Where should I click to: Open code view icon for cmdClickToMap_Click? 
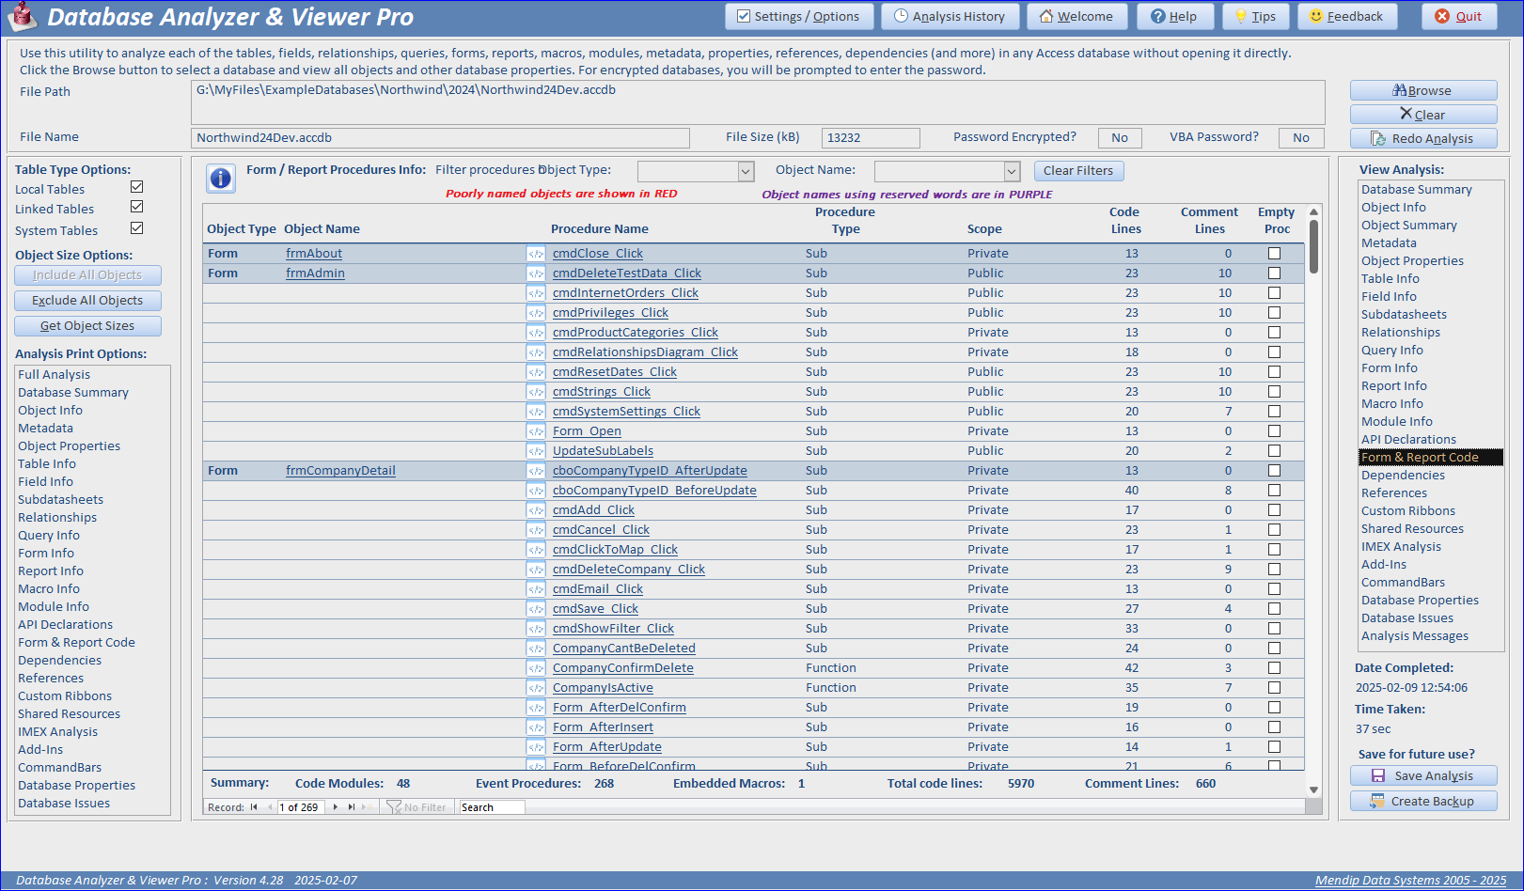(x=536, y=550)
